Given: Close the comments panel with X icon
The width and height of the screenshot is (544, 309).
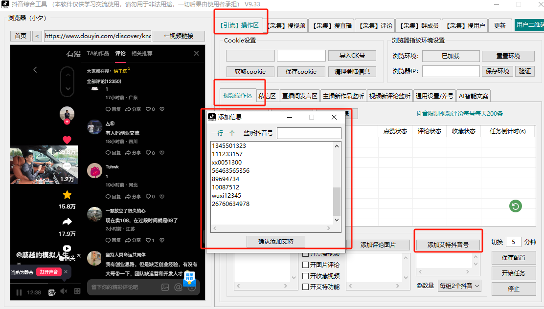Looking at the screenshot, I should [197, 53].
